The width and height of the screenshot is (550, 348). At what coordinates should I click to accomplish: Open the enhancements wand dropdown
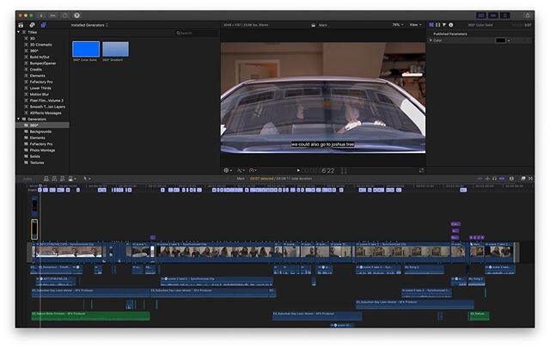point(241,170)
